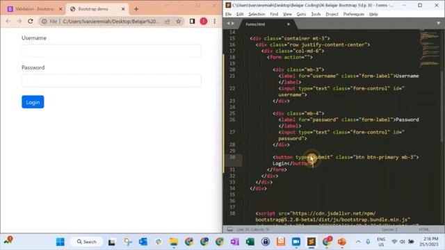This screenshot has height=250, width=445.
Task: Click unsaved dot on Forms.html tab
Action: [x=289, y=24]
